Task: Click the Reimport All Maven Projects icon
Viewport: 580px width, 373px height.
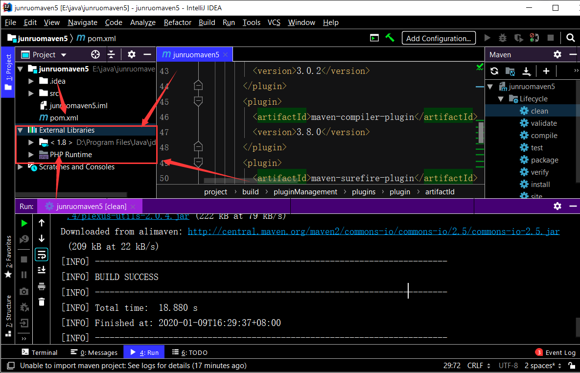Action: click(494, 71)
